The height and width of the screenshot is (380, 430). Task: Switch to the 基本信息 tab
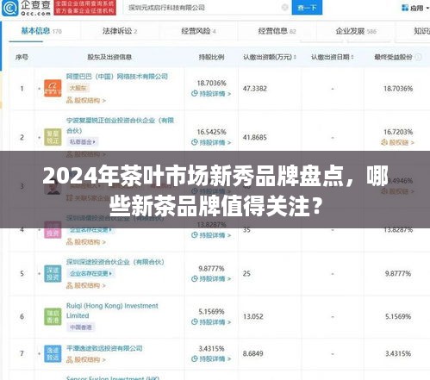[41, 31]
